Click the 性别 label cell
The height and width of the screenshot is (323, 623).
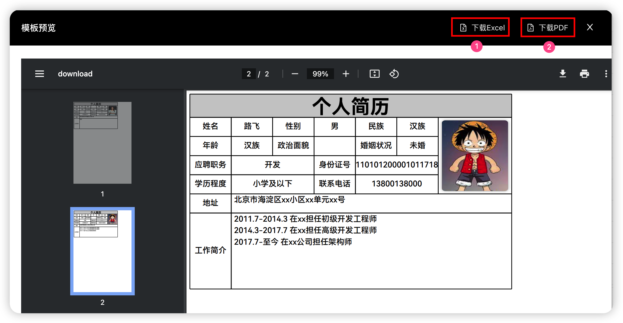pyautogui.click(x=293, y=126)
